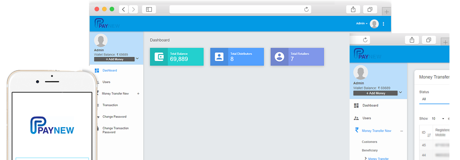Open the Transaction menu item
The height and width of the screenshot is (160, 460).
[110, 105]
